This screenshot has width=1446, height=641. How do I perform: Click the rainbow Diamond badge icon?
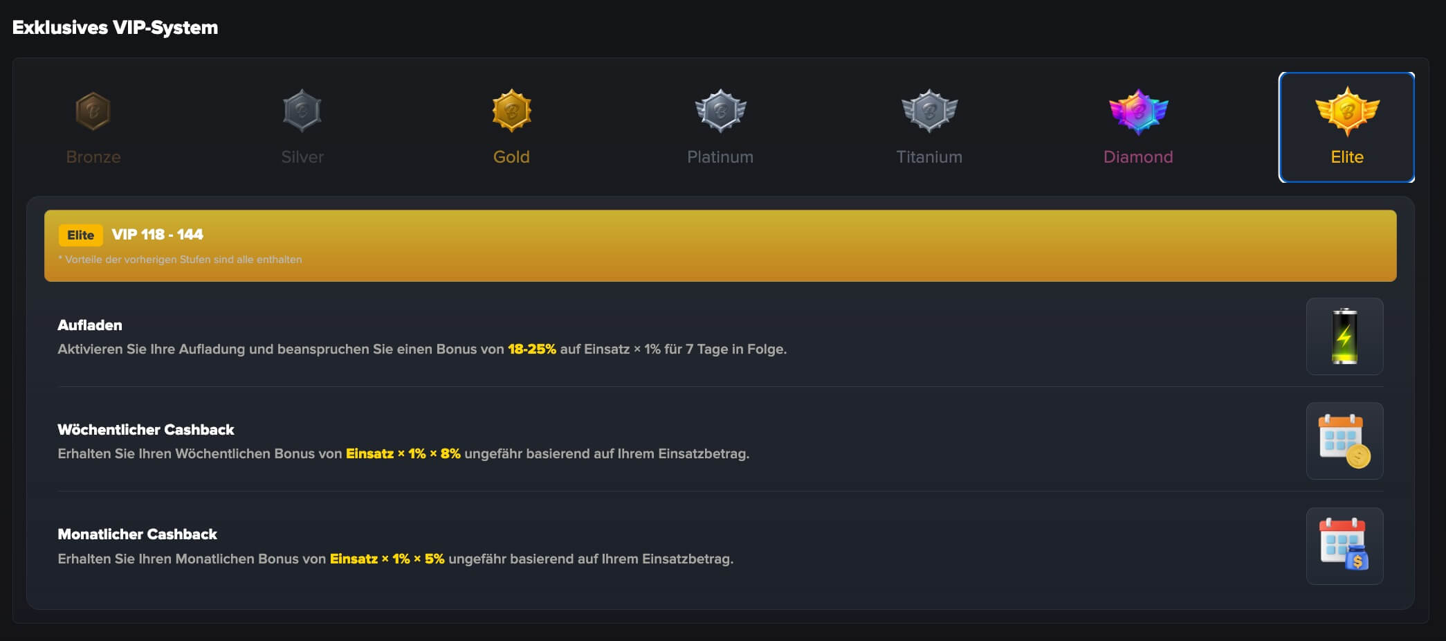(x=1138, y=111)
